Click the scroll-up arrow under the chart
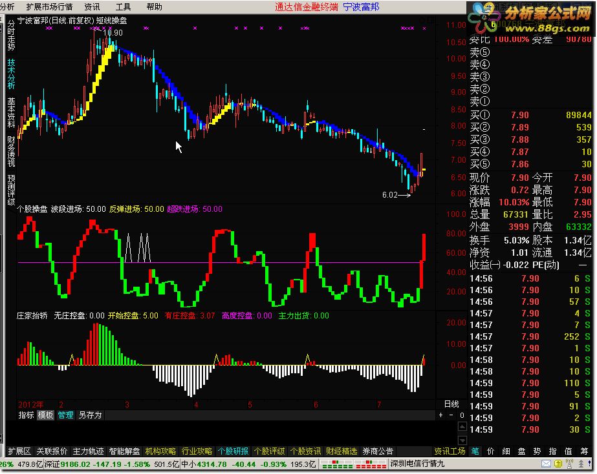Image resolution: width=597 pixels, height=474 pixels. tap(462, 426)
